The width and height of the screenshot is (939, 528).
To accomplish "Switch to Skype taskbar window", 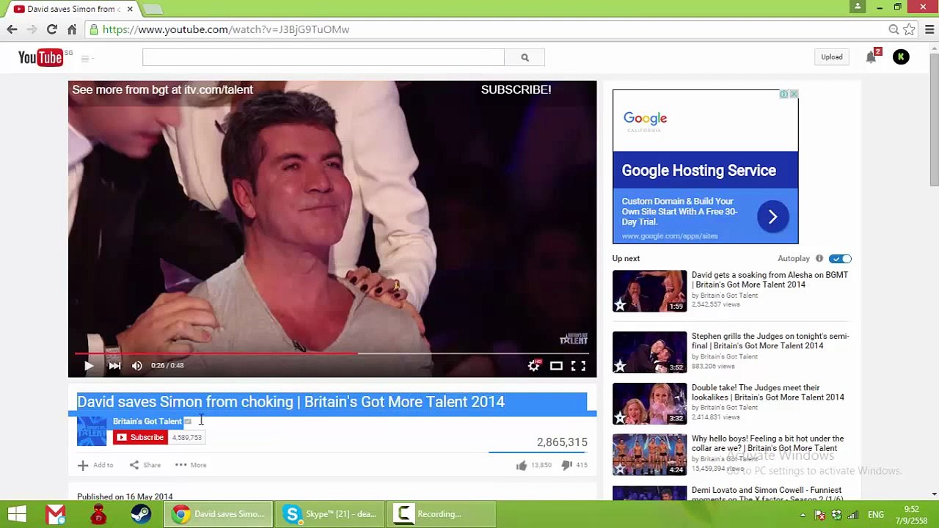I will pos(331,514).
